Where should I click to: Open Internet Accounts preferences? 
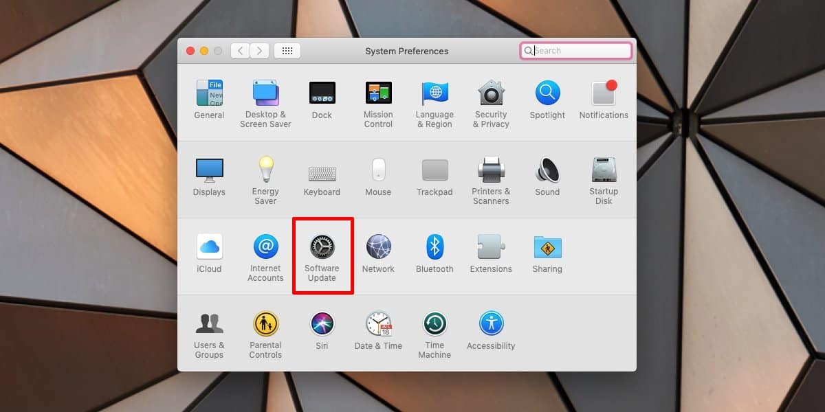[x=265, y=257]
